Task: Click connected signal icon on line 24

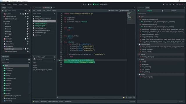Action: 59,60
